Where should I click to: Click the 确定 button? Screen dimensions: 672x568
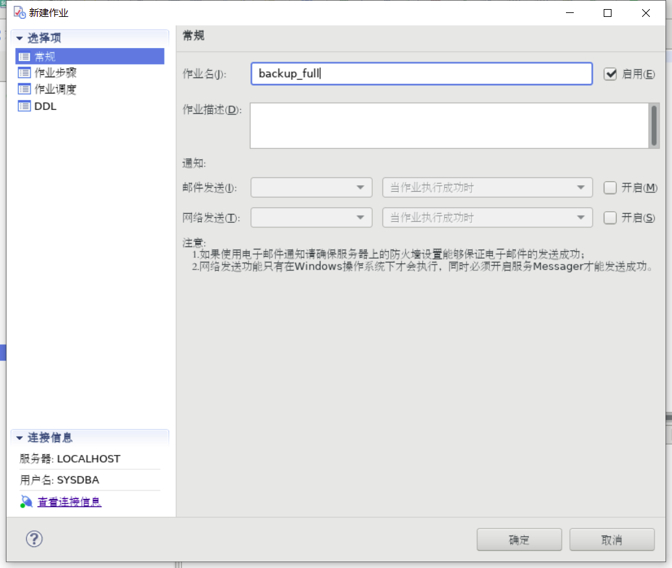(x=519, y=539)
